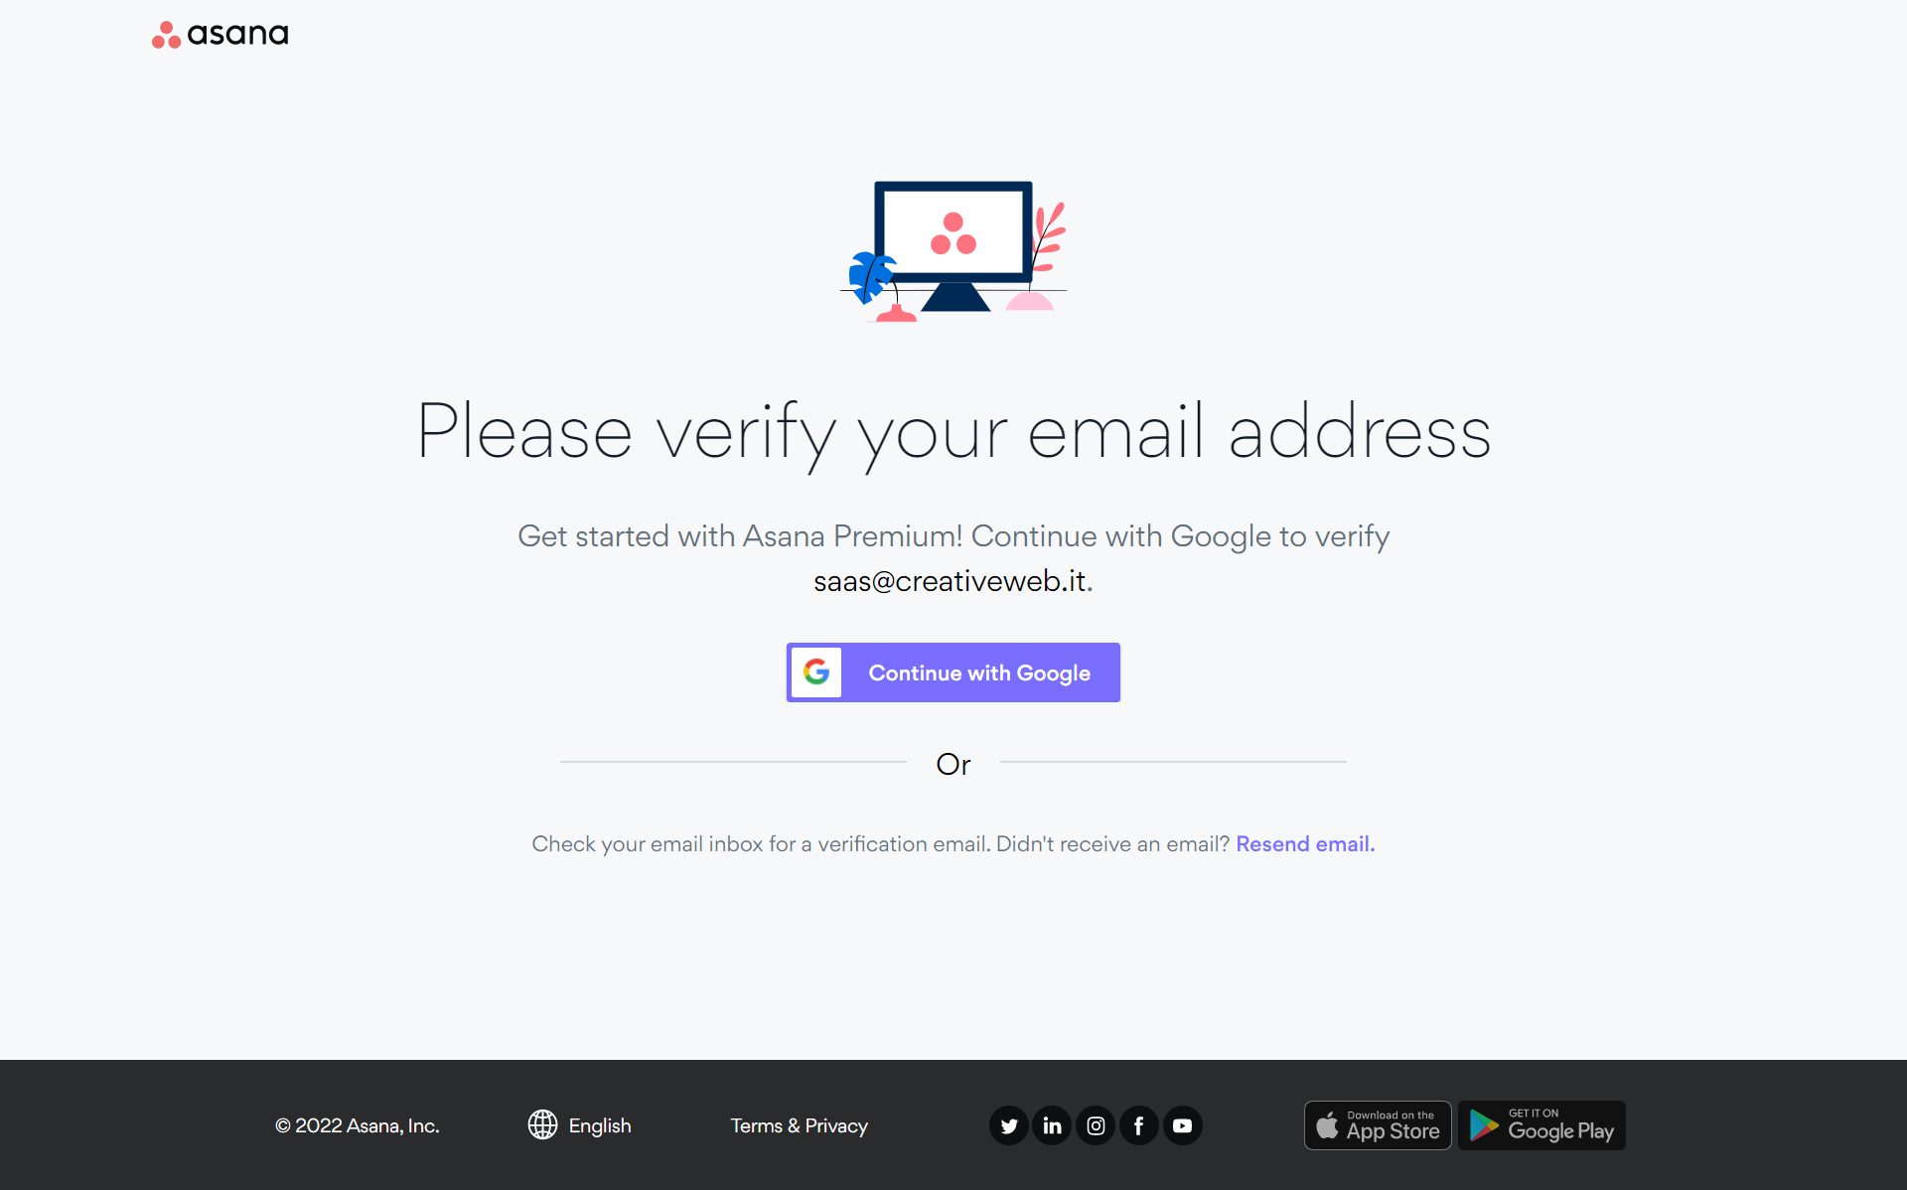Click Continue with Google button

[x=953, y=671]
